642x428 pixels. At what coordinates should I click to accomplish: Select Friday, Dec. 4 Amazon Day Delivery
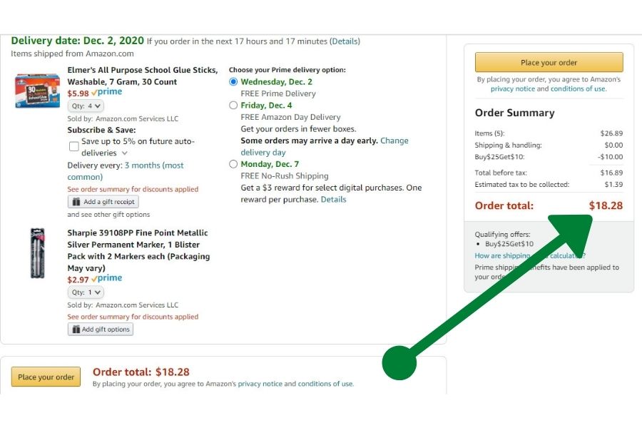coord(233,106)
